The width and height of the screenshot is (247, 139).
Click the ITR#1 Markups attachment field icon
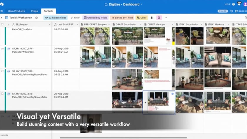click(x=206, y=24)
